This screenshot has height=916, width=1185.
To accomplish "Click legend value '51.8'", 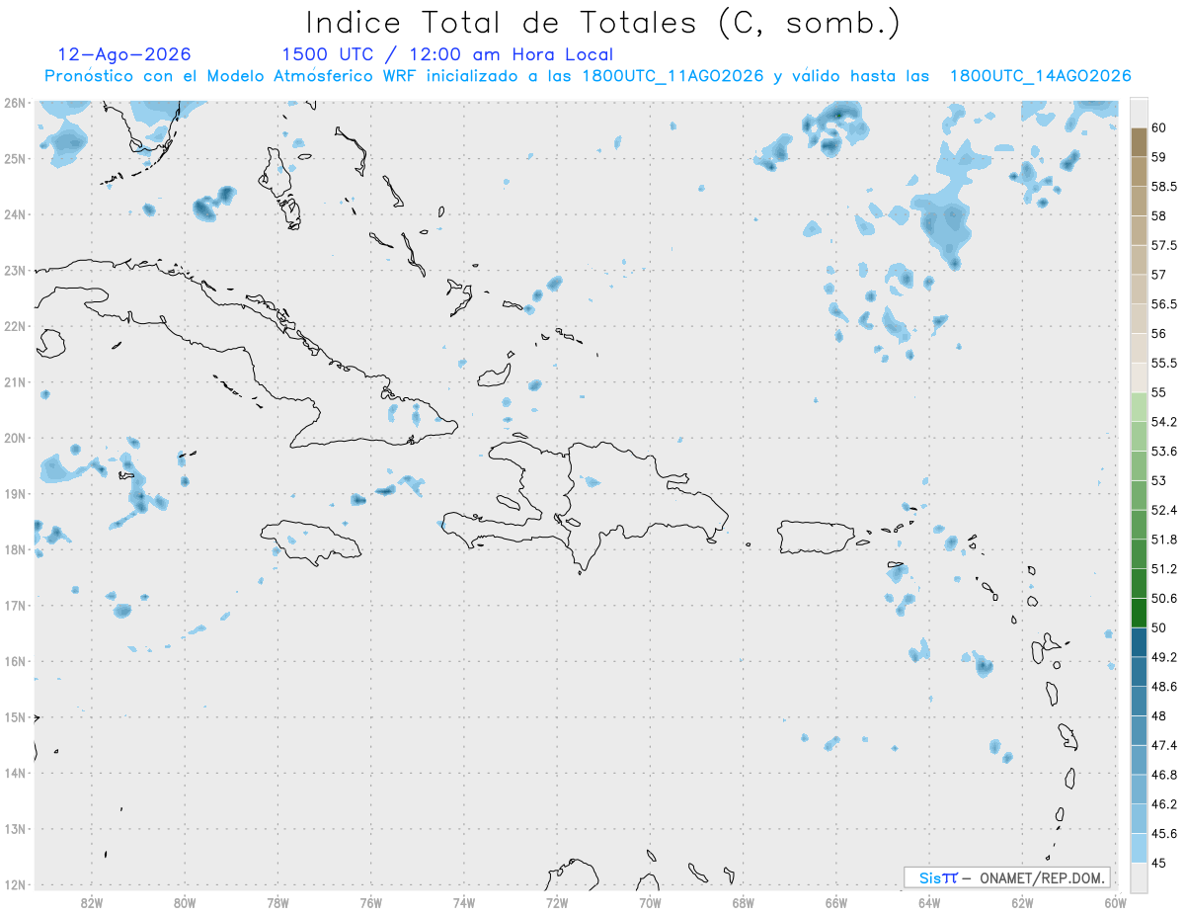I will 1163,540.
